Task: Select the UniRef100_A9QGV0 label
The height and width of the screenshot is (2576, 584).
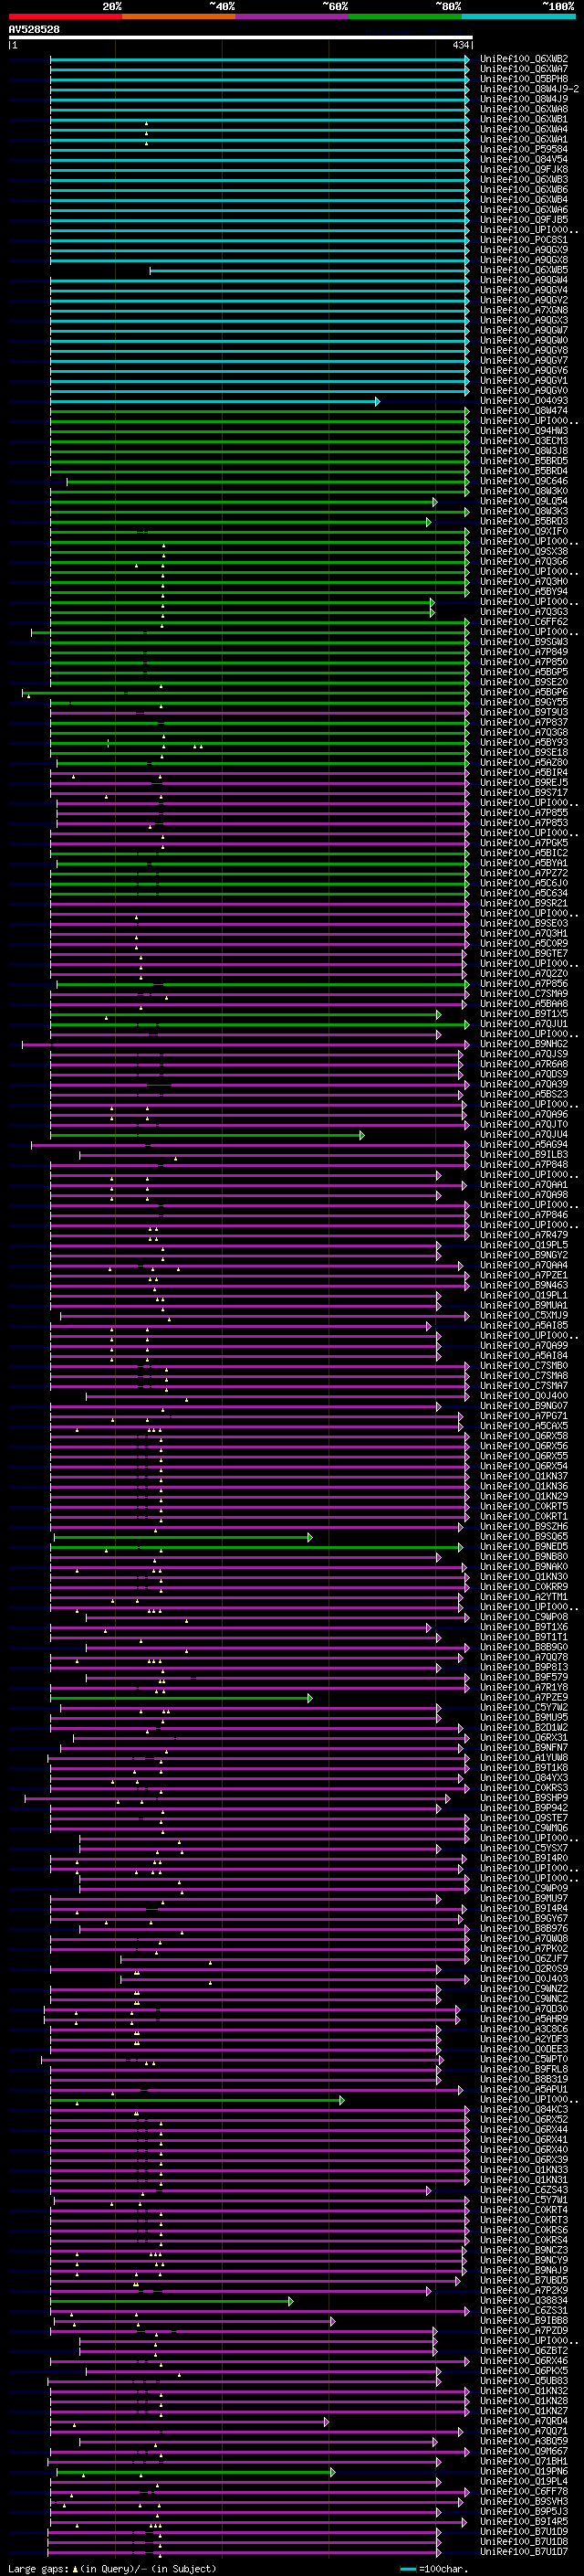Action: (524, 391)
